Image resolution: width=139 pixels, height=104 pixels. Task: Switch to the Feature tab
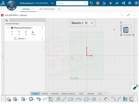[45, 94]
